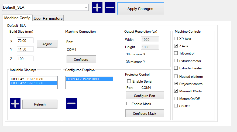
Task: Click the plus icon to add machine profile
Action: (97, 8)
